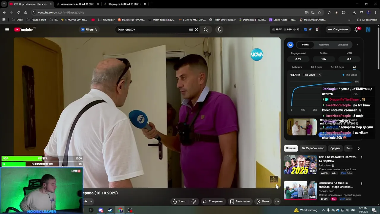Select the Всички filter chip

tap(291, 148)
